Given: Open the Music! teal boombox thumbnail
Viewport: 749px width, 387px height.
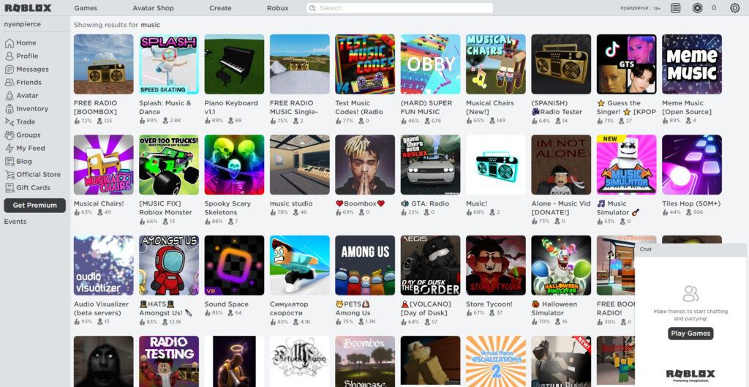Looking at the screenshot, I should tap(496, 165).
